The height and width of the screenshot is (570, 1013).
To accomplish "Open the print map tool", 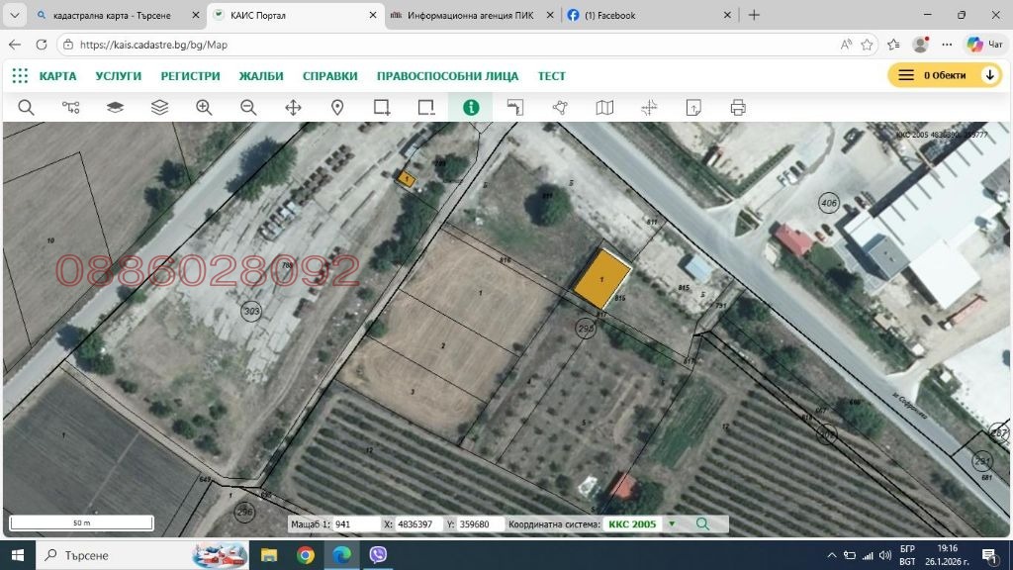I will [737, 107].
